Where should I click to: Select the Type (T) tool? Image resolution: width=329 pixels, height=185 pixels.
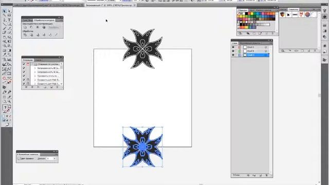[x=9, y=20]
